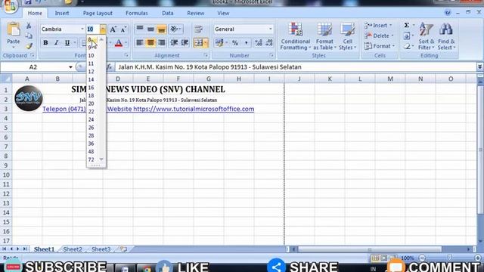This screenshot has width=484, height=272.
Task: Toggle Align Text Left
Action: click(140, 43)
